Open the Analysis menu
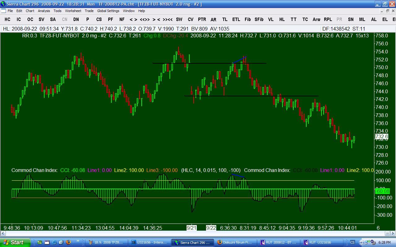This screenshot has height=247, width=396. 44,11
